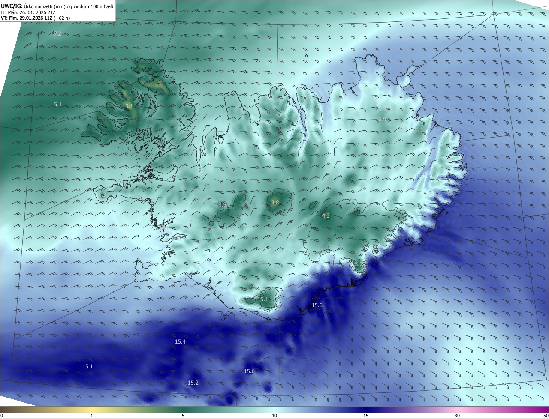Click the '0' tick label on the color scale
This screenshot has height=419, width=549.
1,416
